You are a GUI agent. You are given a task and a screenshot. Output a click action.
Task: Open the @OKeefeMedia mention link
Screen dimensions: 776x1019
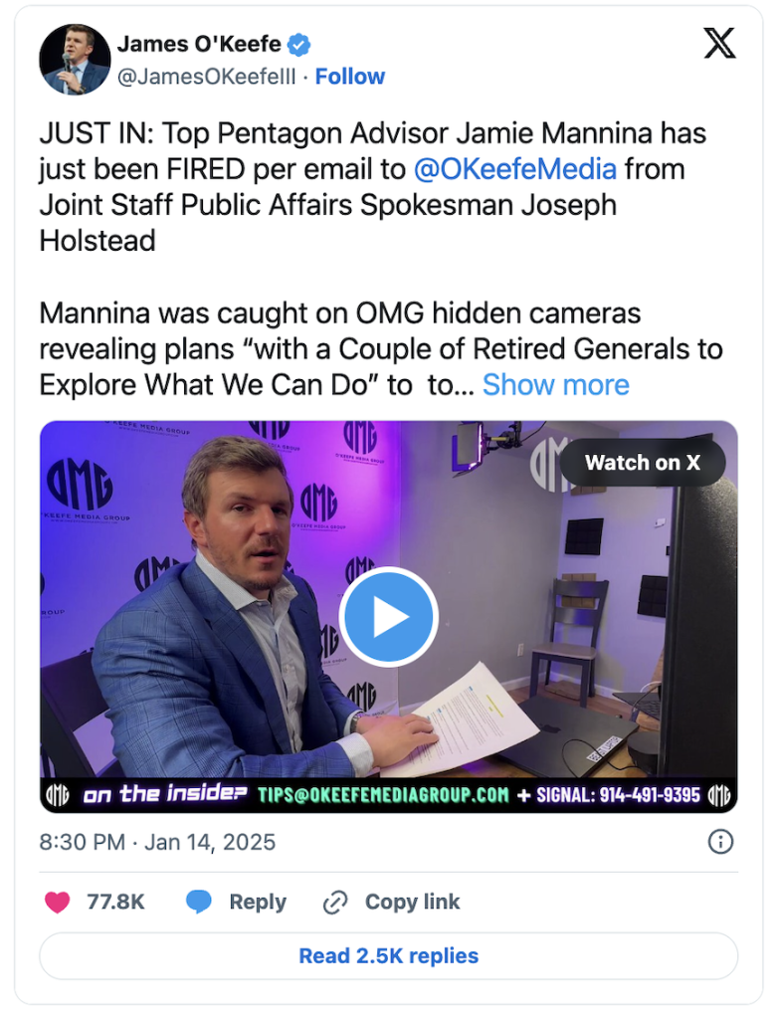point(514,169)
